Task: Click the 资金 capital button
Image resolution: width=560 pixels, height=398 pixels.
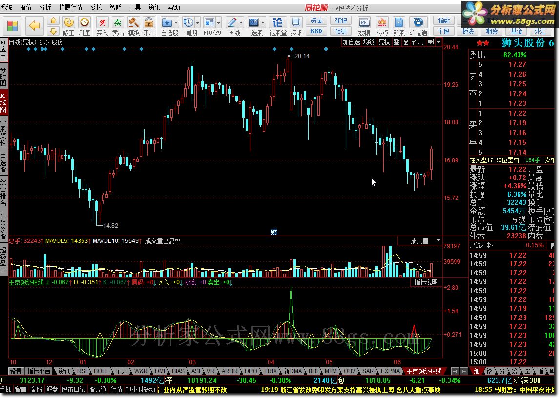Action: pos(316,20)
